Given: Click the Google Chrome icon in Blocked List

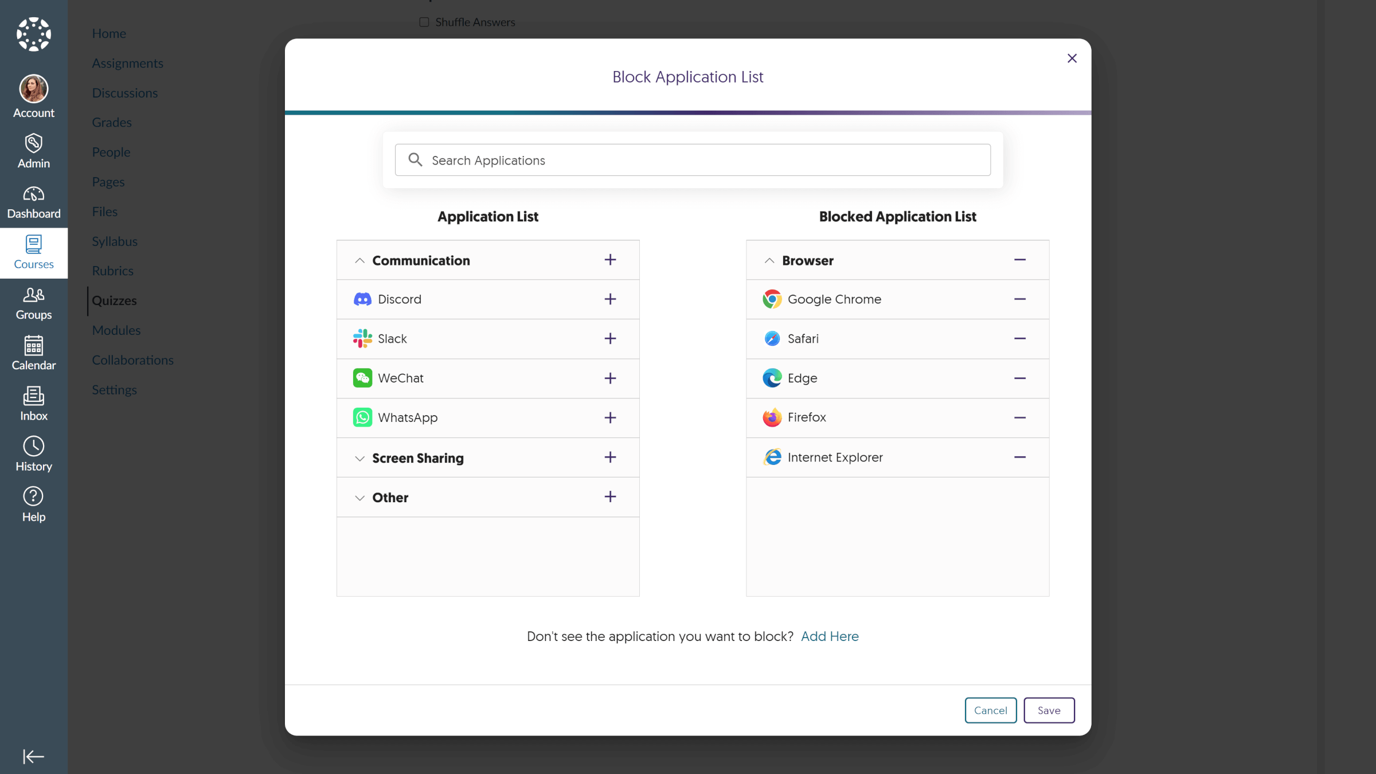Looking at the screenshot, I should pyautogui.click(x=772, y=299).
